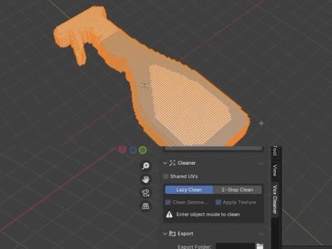Screen dimensions: 332x249
Task: Click the red X axis gizmo circle
Action: click(x=122, y=149)
